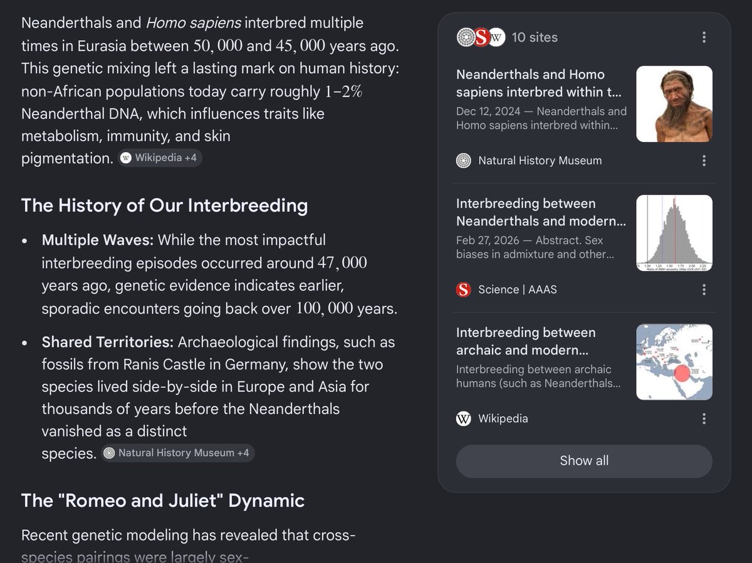Expand the Natural History Museum +4 citation chip

179,453
